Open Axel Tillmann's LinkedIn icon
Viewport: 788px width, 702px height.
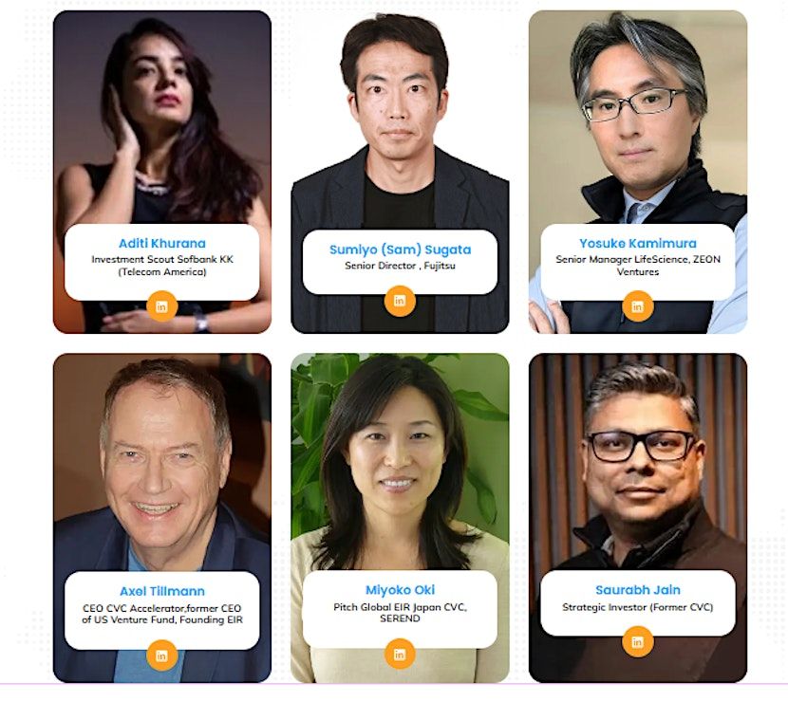[161, 656]
